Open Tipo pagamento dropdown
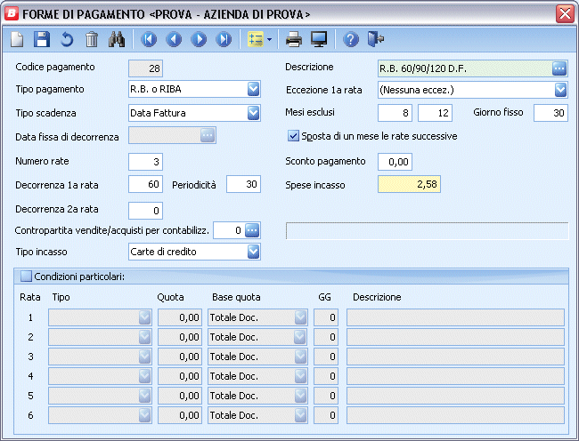Image resolution: width=579 pixels, height=441 pixels. tap(253, 89)
